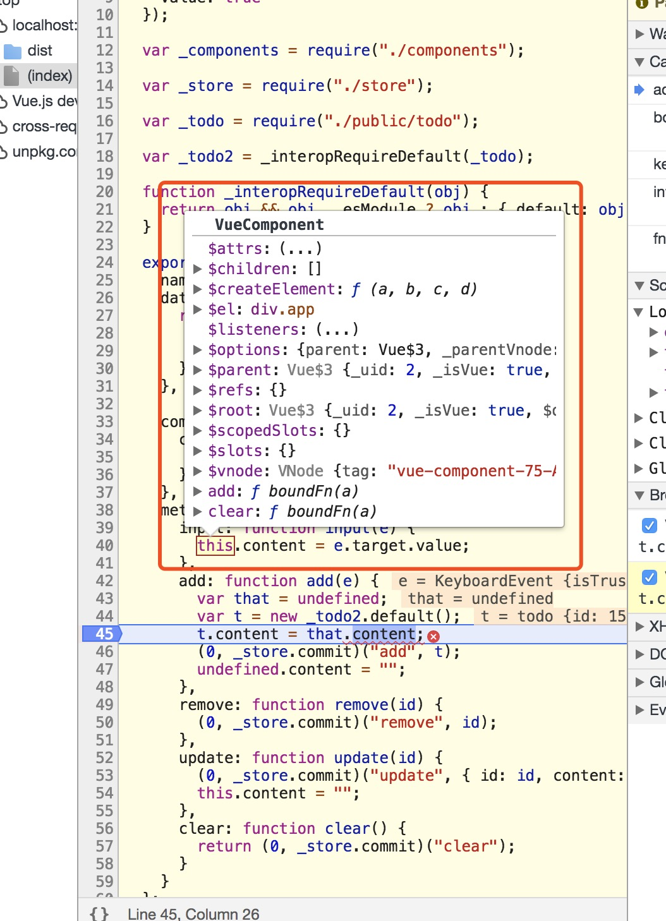Set breakpoint on line number 53
The height and width of the screenshot is (921, 666).
[x=104, y=775]
